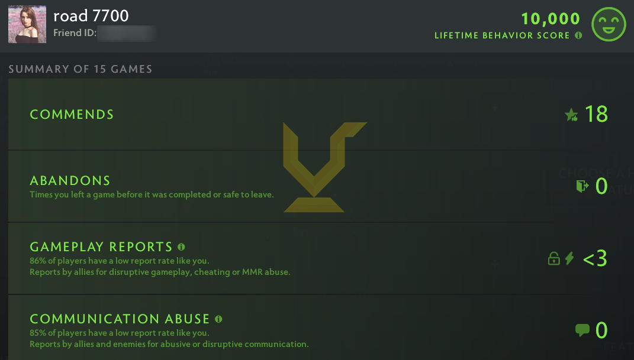634x360 pixels.
Task: Click the Lifetime Behavior Score label
Action: tap(502, 35)
